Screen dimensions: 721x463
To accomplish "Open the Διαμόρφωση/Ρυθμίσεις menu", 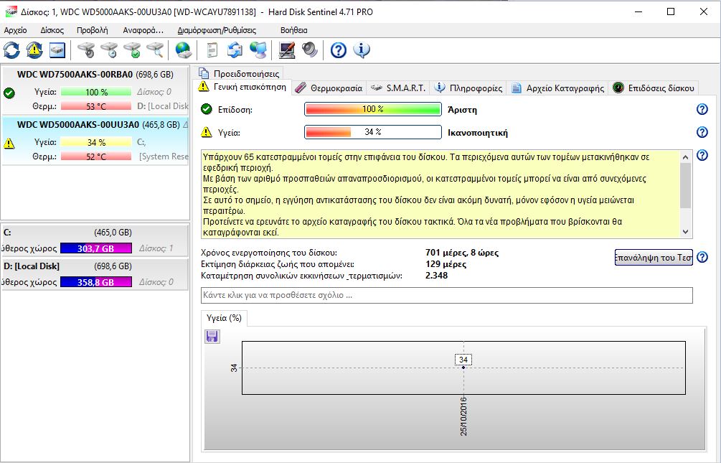I will point(217,30).
